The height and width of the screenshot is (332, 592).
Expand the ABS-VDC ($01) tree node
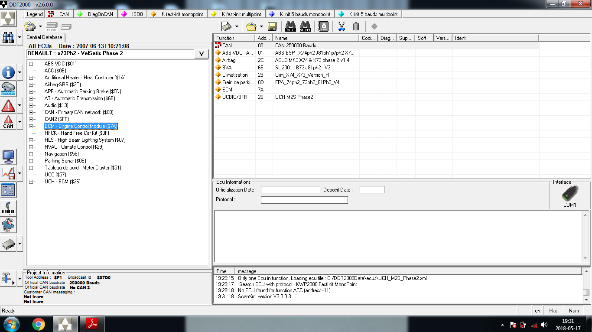tap(31, 64)
